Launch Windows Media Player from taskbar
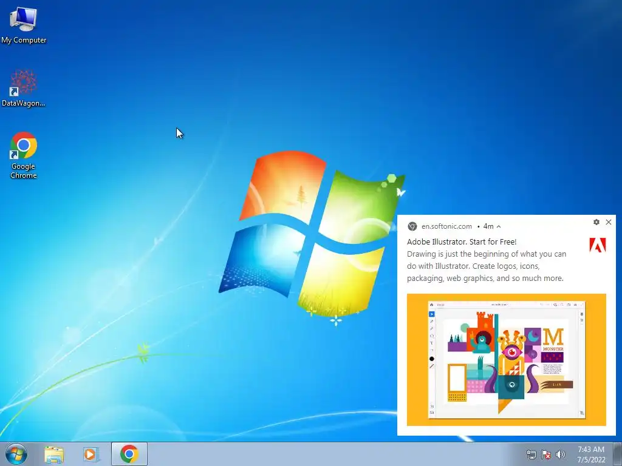The image size is (622, 466). pyautogui.click(x=91, y=454)
